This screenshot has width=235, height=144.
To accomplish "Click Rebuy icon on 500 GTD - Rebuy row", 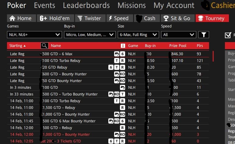I will click(122, 128).
